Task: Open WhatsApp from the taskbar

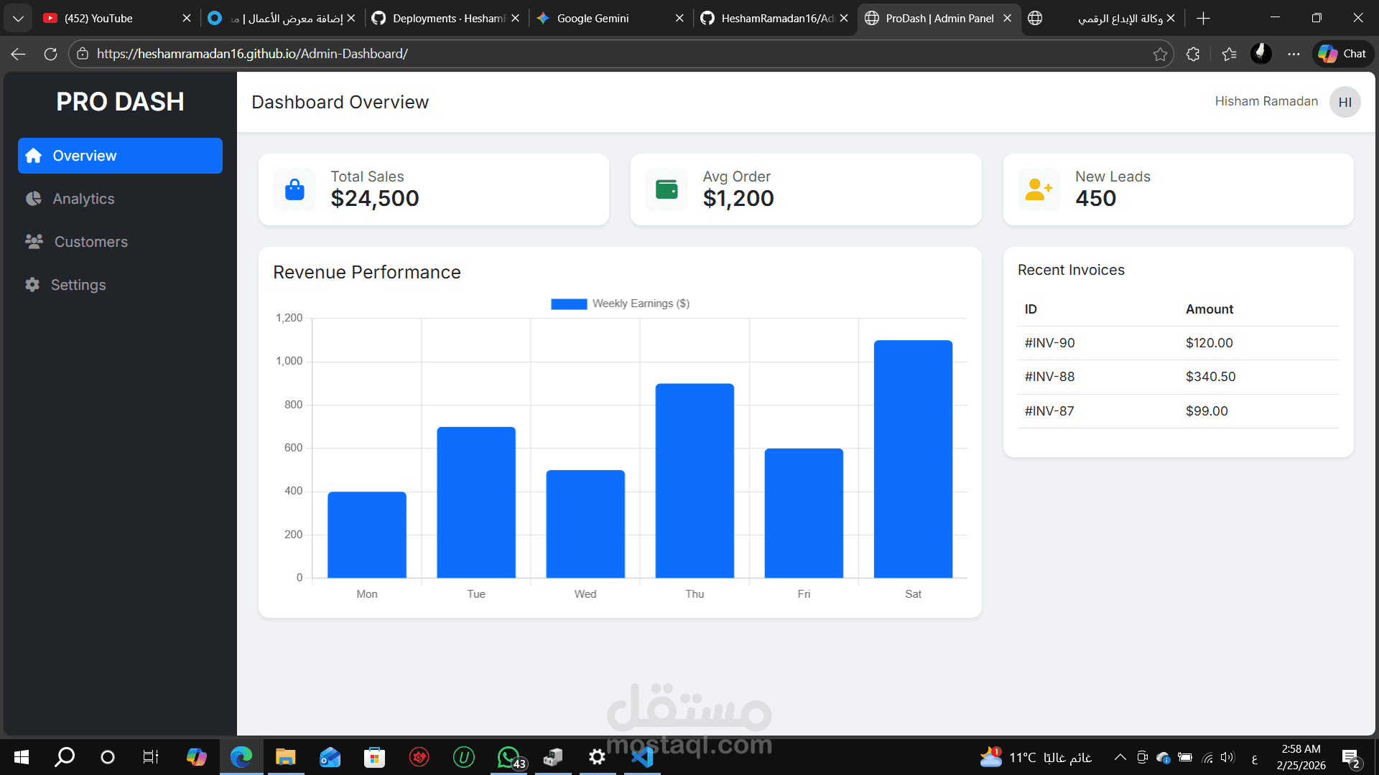Action: pyautogui.click(x=508, y=757)
